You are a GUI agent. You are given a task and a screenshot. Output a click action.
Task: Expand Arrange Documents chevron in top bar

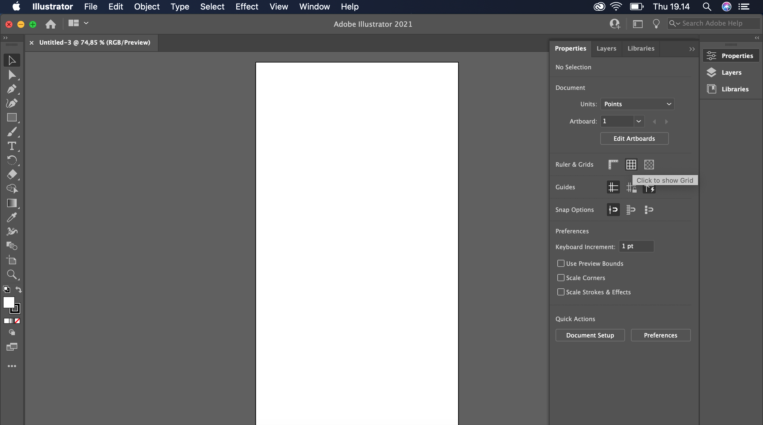86,23
